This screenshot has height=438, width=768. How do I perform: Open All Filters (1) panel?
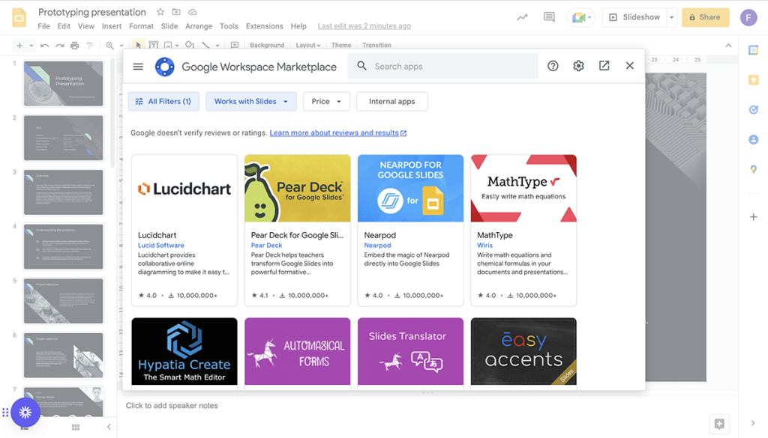[163, 101]
